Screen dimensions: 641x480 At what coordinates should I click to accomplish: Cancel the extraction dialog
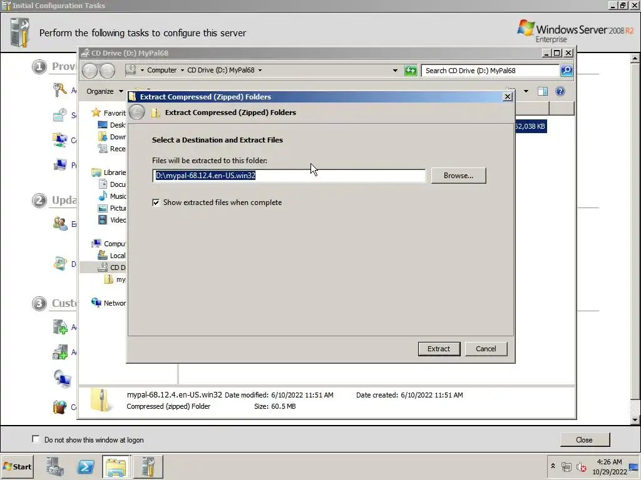point(486,349)
